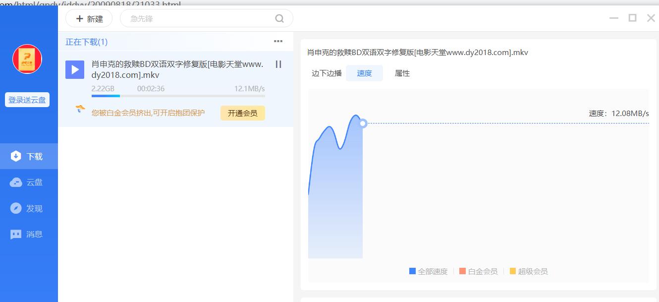Go to the 发现 section

[x=28, y=208]
